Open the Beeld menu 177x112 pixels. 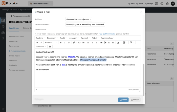[x=63, y=38]
